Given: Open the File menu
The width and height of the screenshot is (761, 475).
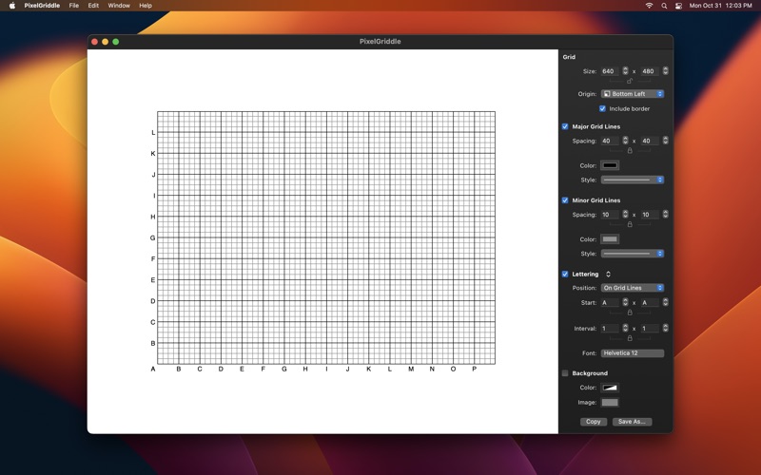Looking at the screenshot, I should pos(73,6).
